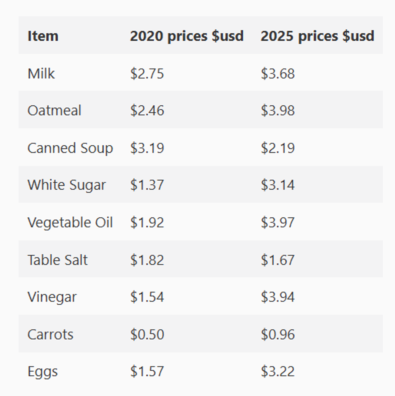Click Canned Soup's 2025 price $2.19
Viewport: 395px width, 396px height.
point(278,148)
